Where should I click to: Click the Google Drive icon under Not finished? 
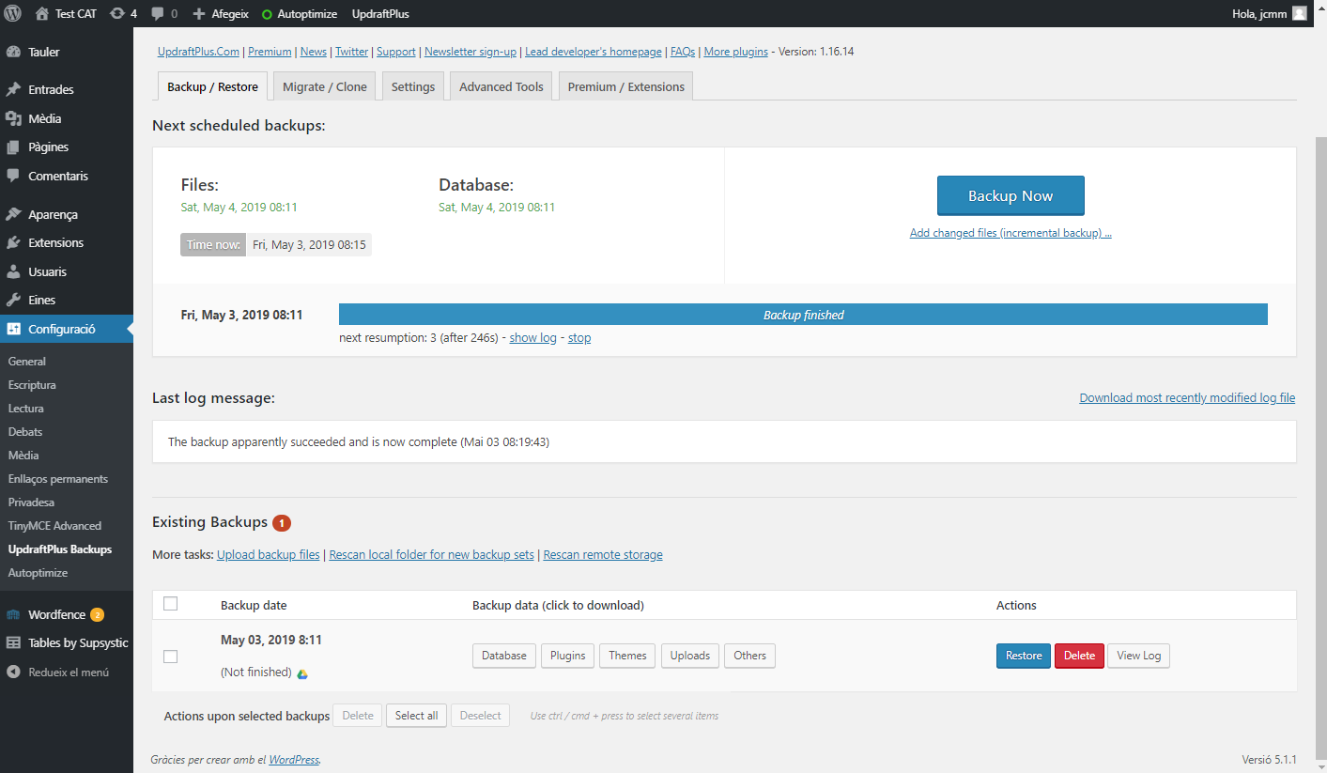302,673
